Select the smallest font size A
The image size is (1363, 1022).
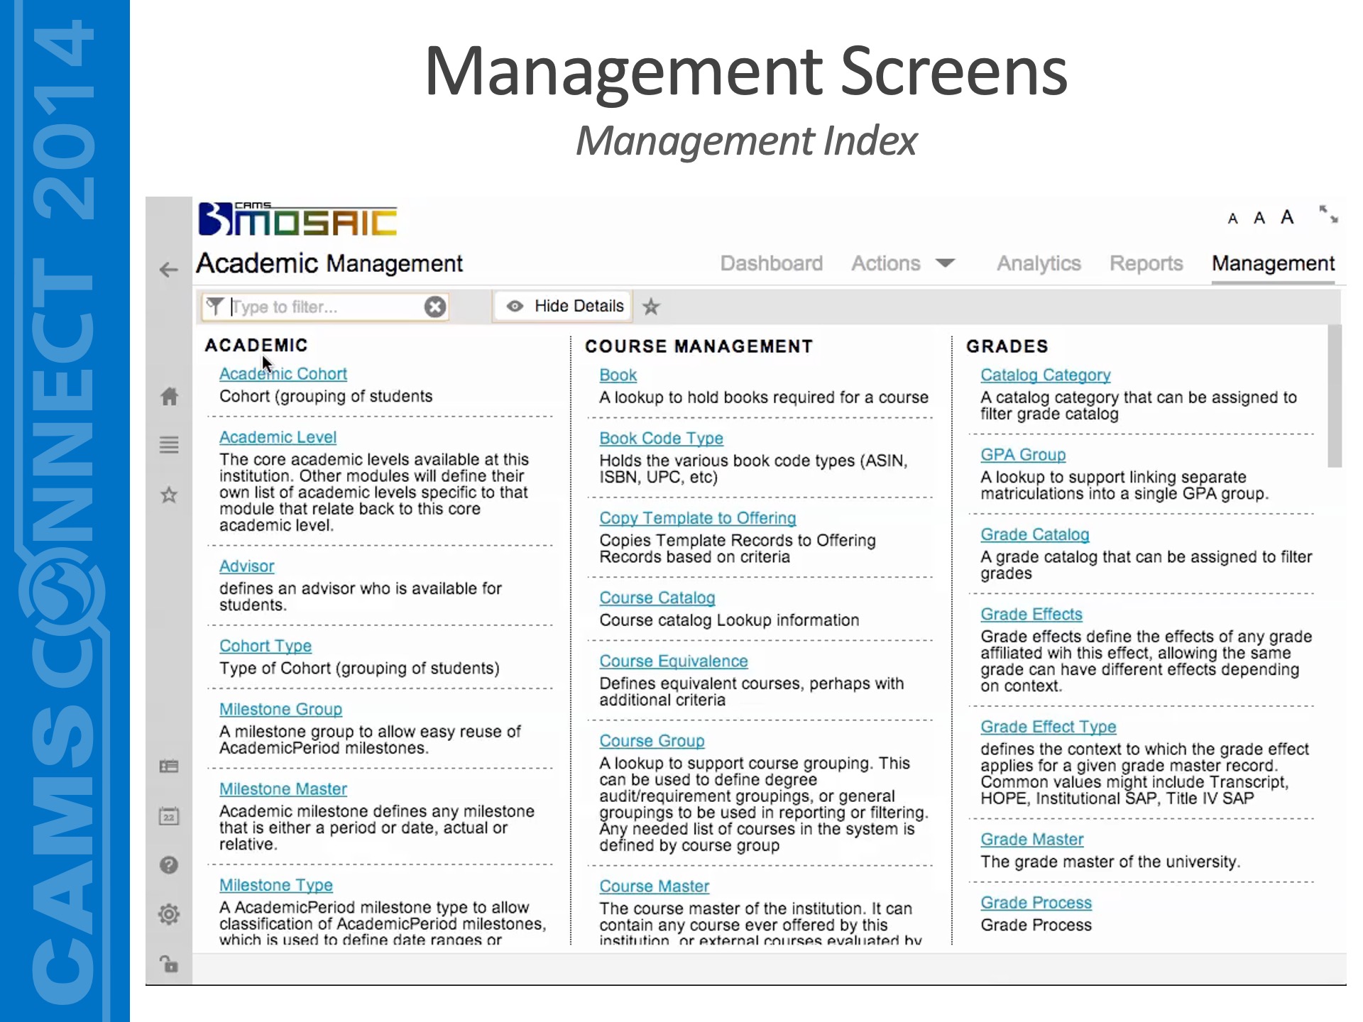pyautogui.click(x=1233, y=219)
